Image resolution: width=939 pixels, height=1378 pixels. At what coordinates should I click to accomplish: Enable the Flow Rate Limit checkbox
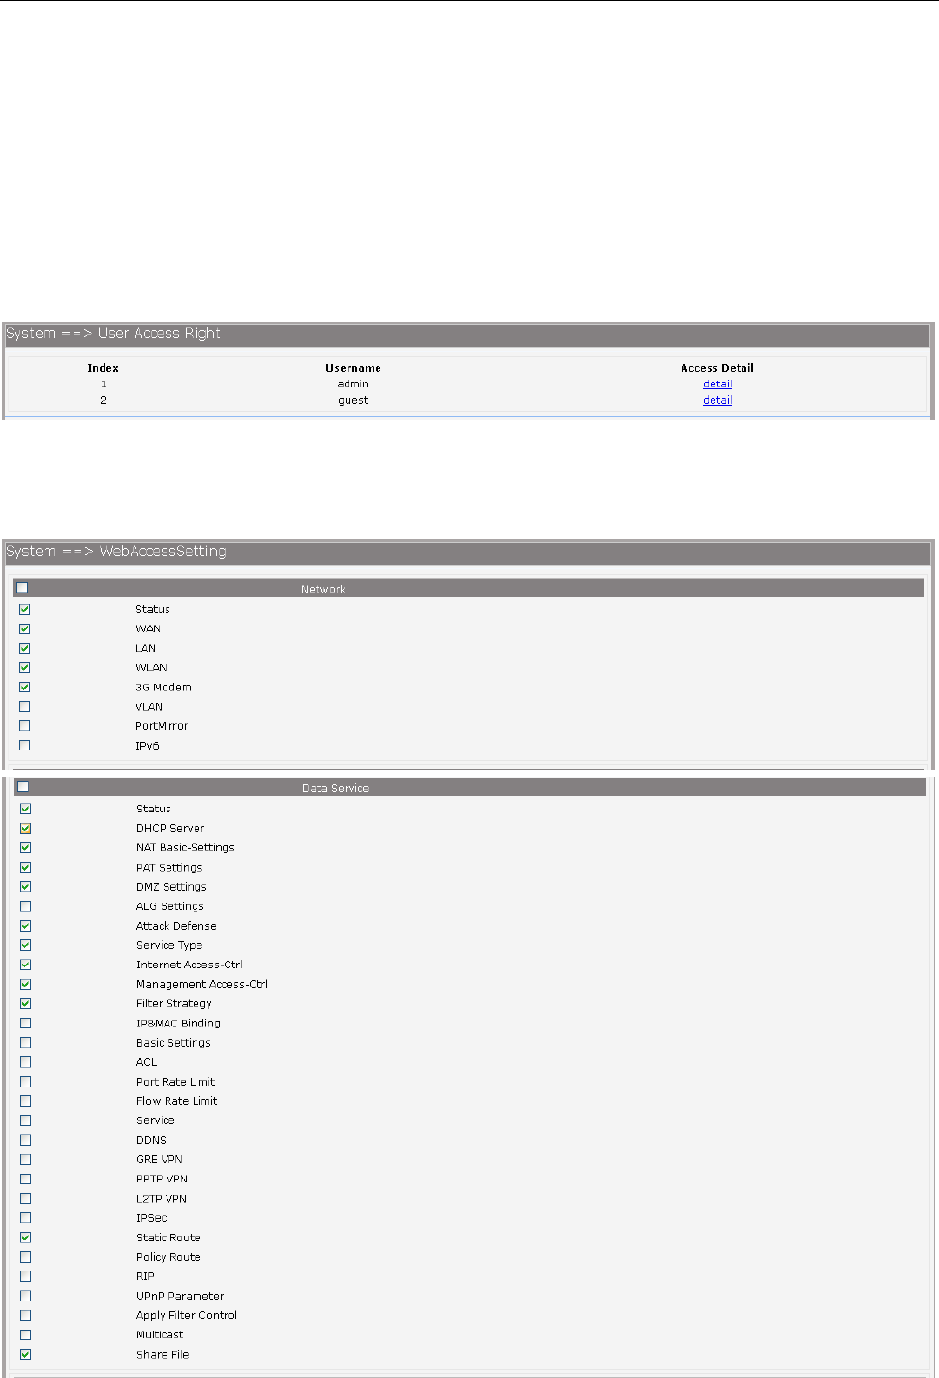(x=26, y=1101)
